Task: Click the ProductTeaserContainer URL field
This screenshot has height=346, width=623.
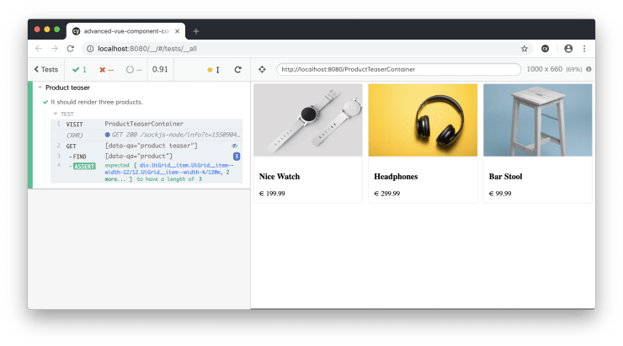Action: [x=397, y=69]
